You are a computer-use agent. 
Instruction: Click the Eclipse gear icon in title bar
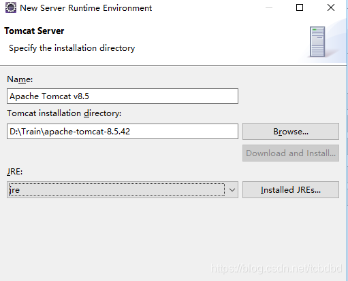[11, 7]
